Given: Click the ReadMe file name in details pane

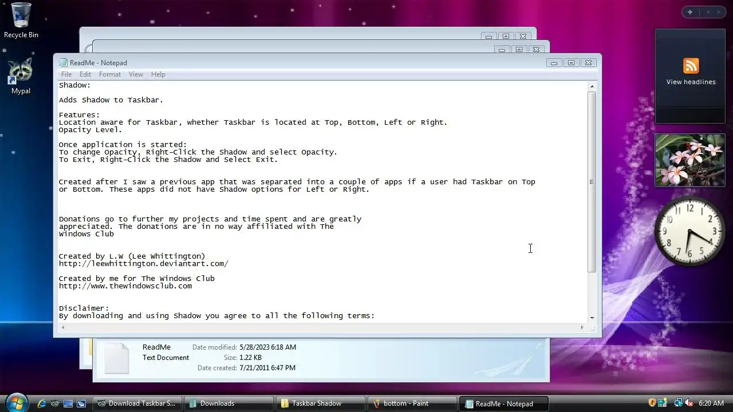Looking at the screenshot, I should [x=156, y=347].
